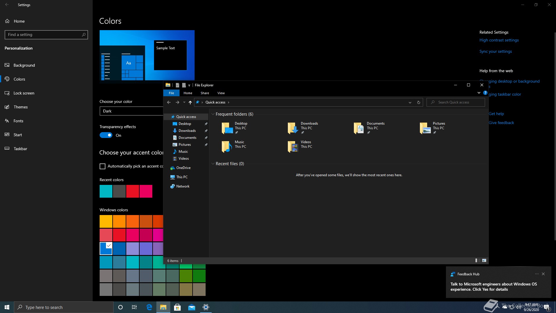Screen dimensions: 556x313
Task: Click the Properties icon in quick access toolbar
Action: pos(178,85)
